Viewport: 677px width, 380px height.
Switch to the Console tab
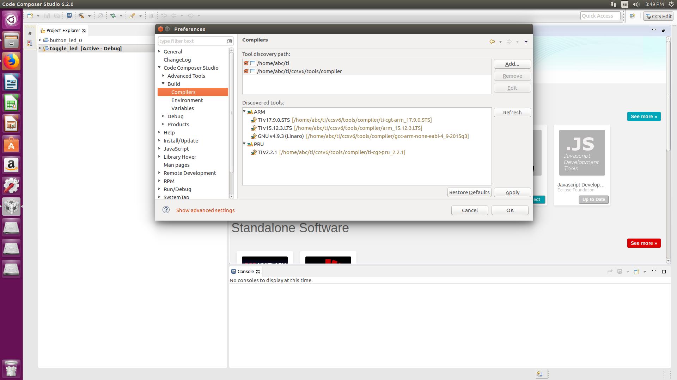pyautogui.click(x=245, y=271)
